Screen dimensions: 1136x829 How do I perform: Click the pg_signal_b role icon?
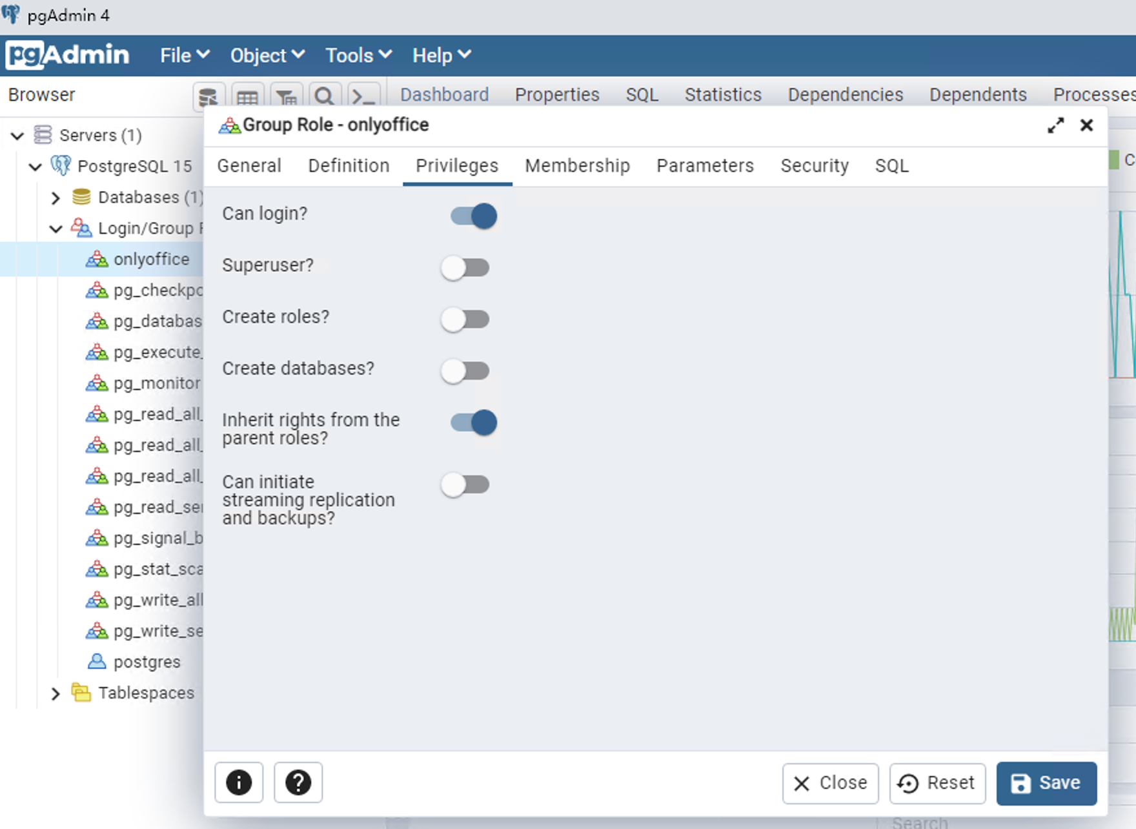click(97, 538)
